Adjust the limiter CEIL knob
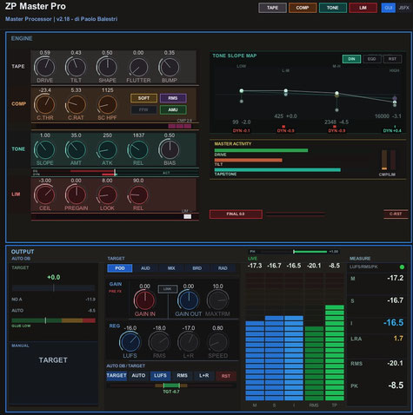The width and height of the screenshot is (413, 415). pos(45,194)
